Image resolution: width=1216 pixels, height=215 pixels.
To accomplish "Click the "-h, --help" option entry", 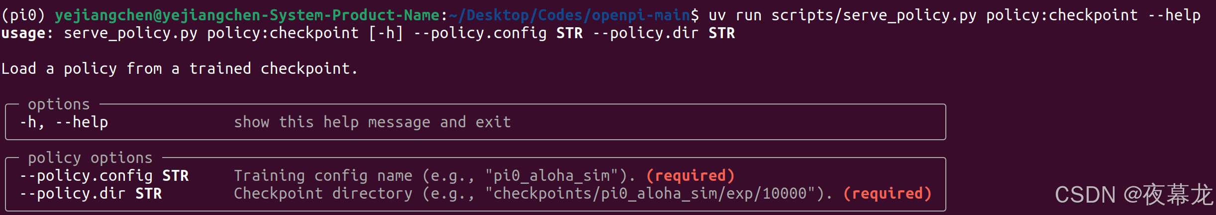I will pos(64,122).
